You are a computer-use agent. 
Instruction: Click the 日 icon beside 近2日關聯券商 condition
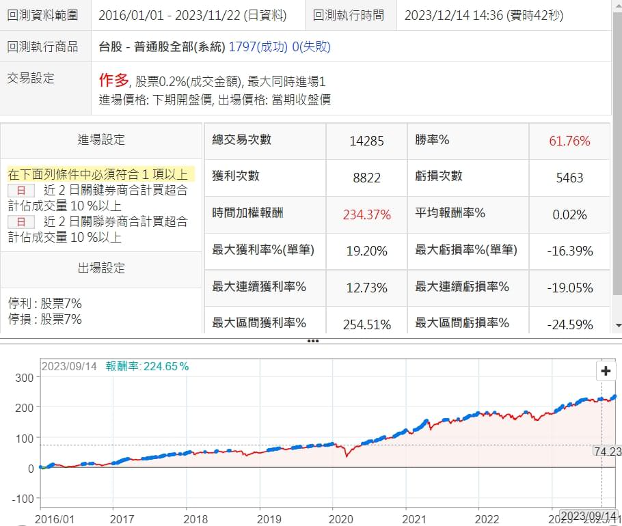[x=21, y=221]
